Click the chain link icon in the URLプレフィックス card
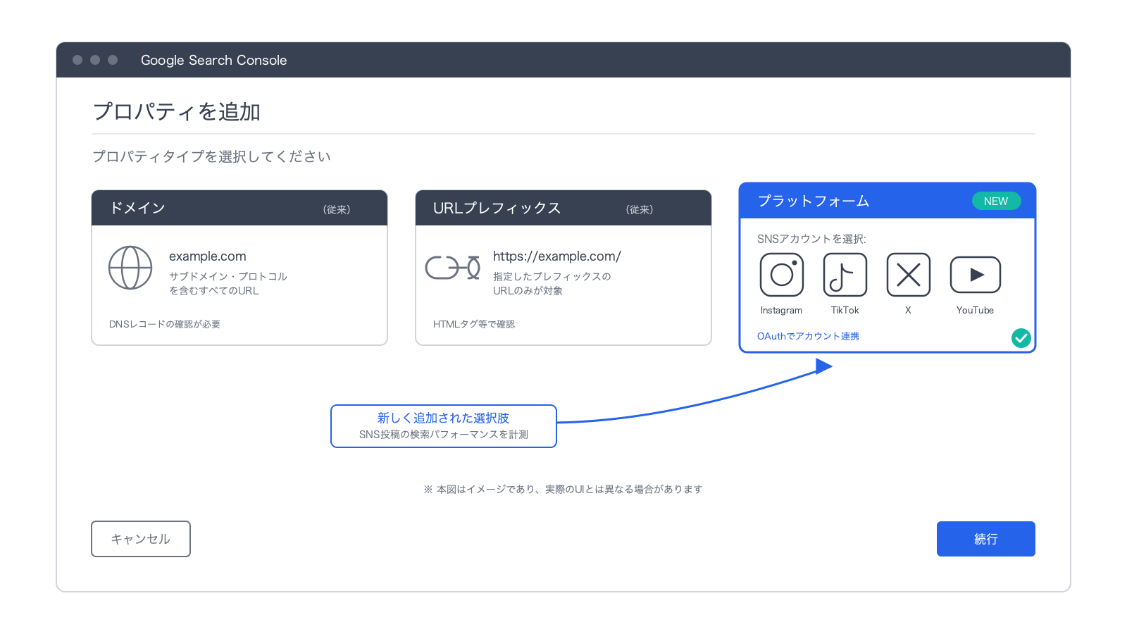 coord(453,268)
